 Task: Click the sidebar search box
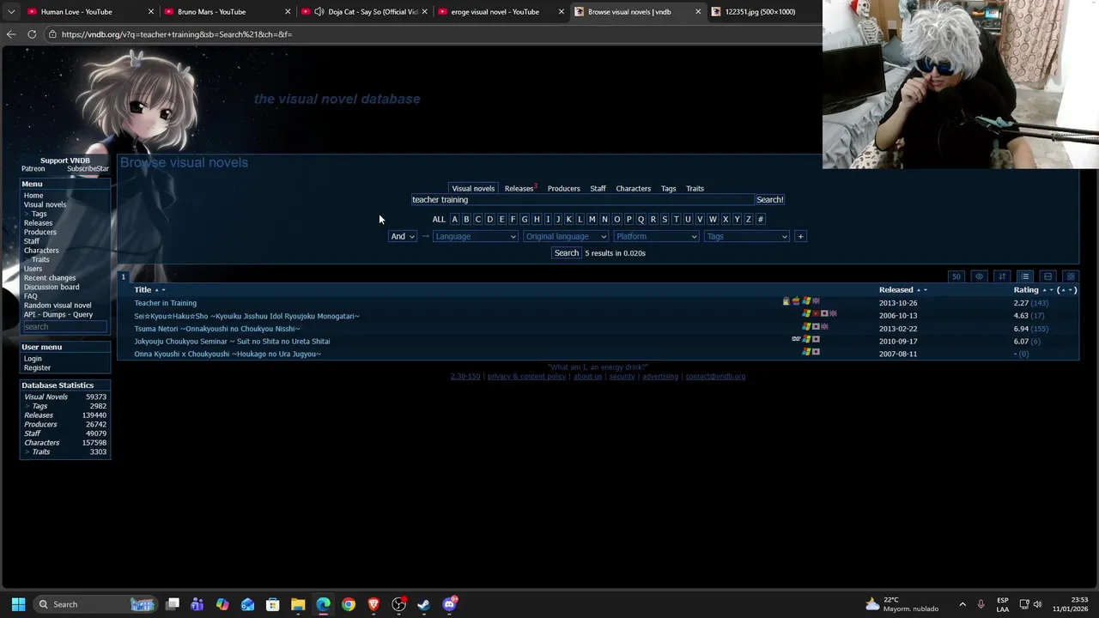[64, 327]
